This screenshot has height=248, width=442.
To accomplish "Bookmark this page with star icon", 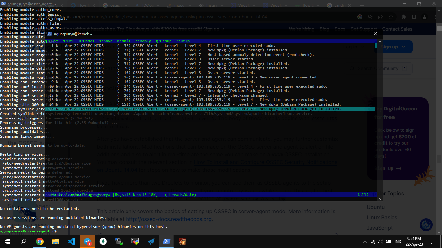I will pos(391,17).
